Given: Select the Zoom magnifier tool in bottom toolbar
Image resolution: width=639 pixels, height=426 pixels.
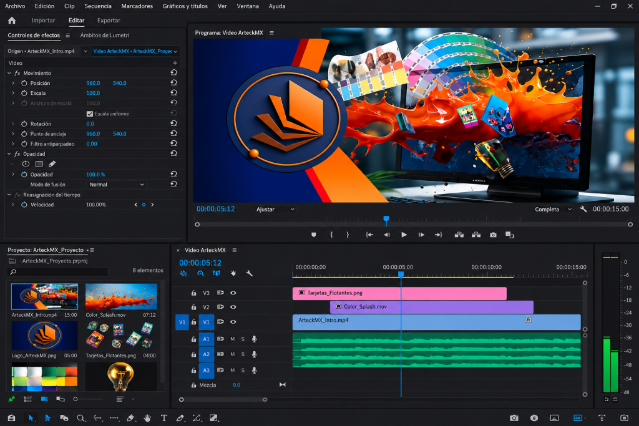Looking at the screenshot, I should click(x=80, y=418).
